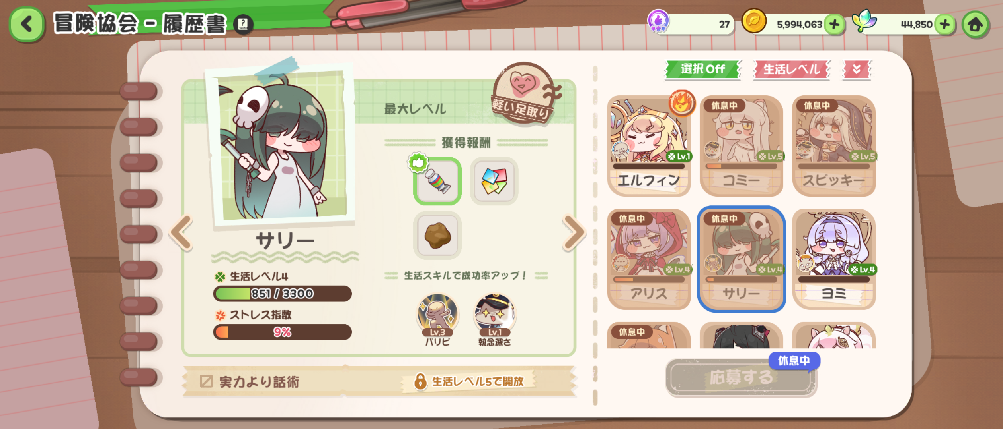Image resolution: width=1003 pixels, height=429 pixels.
Task: Tap the 軽い足取り heart badge
Action: 525,93
